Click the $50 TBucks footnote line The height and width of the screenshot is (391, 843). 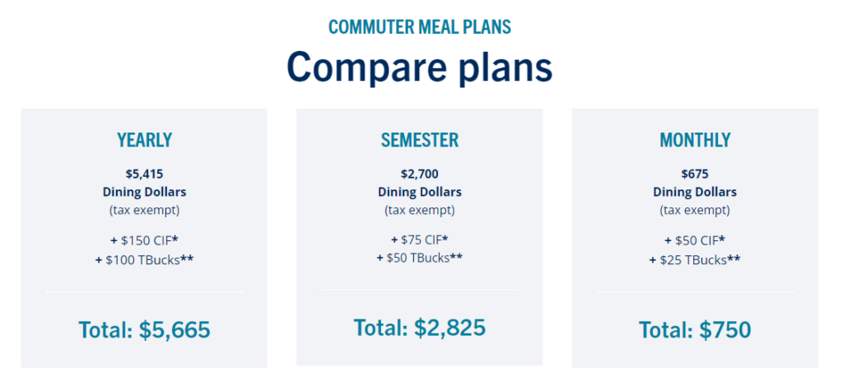pyautogui.click(x=419, y=258)
